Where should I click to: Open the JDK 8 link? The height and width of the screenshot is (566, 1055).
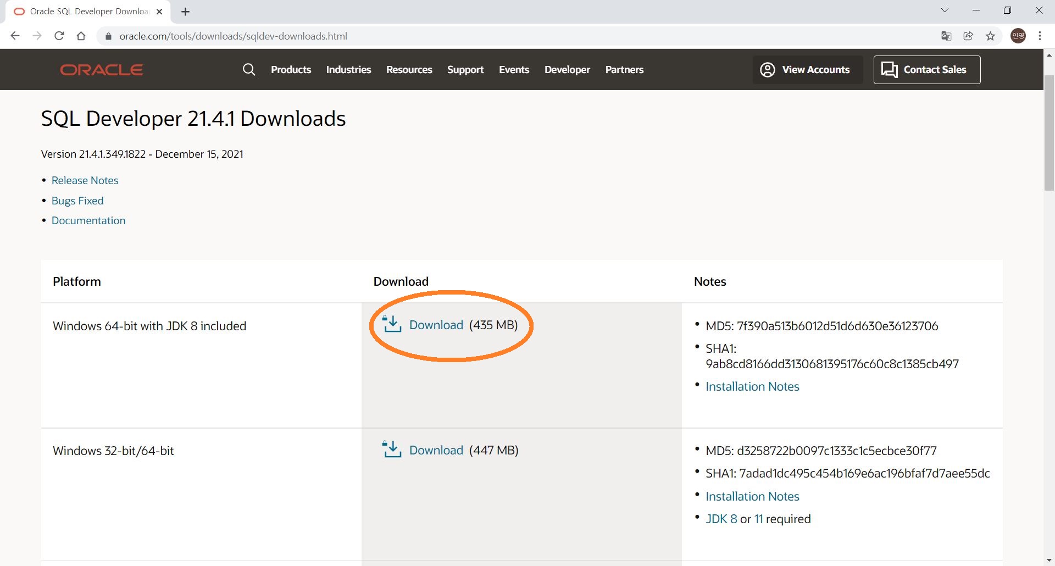[x=721, y=519]
